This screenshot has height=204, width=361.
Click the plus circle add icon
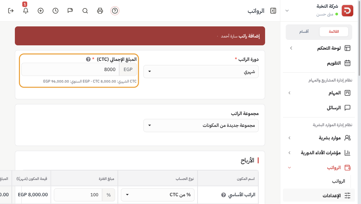pos(41,10)
